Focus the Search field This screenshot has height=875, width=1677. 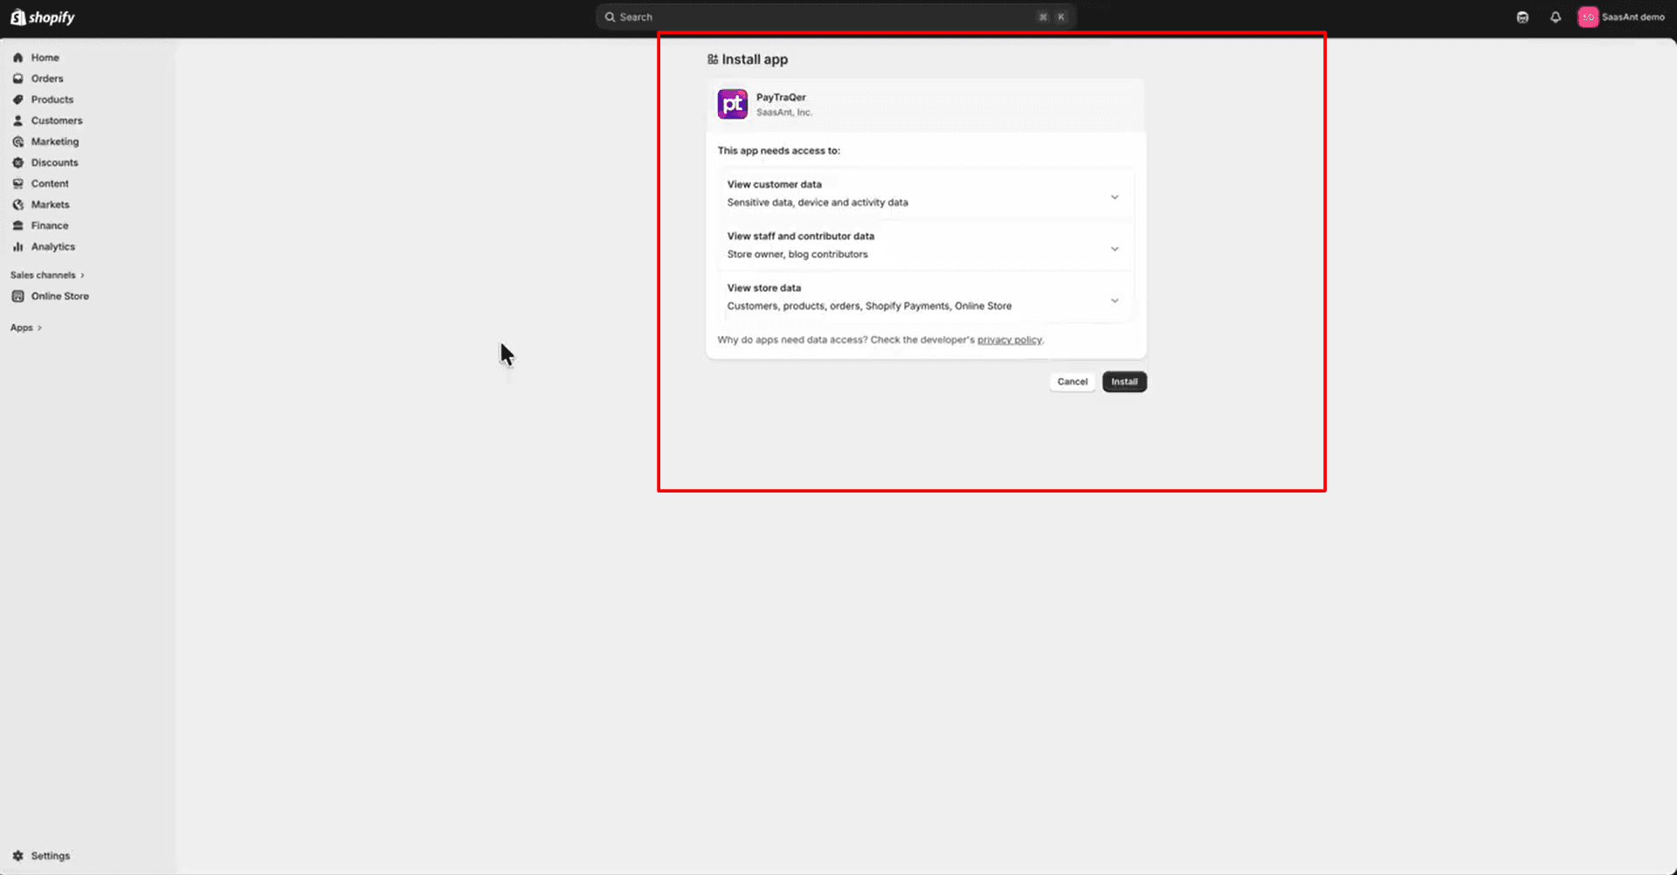coord(834,17)
